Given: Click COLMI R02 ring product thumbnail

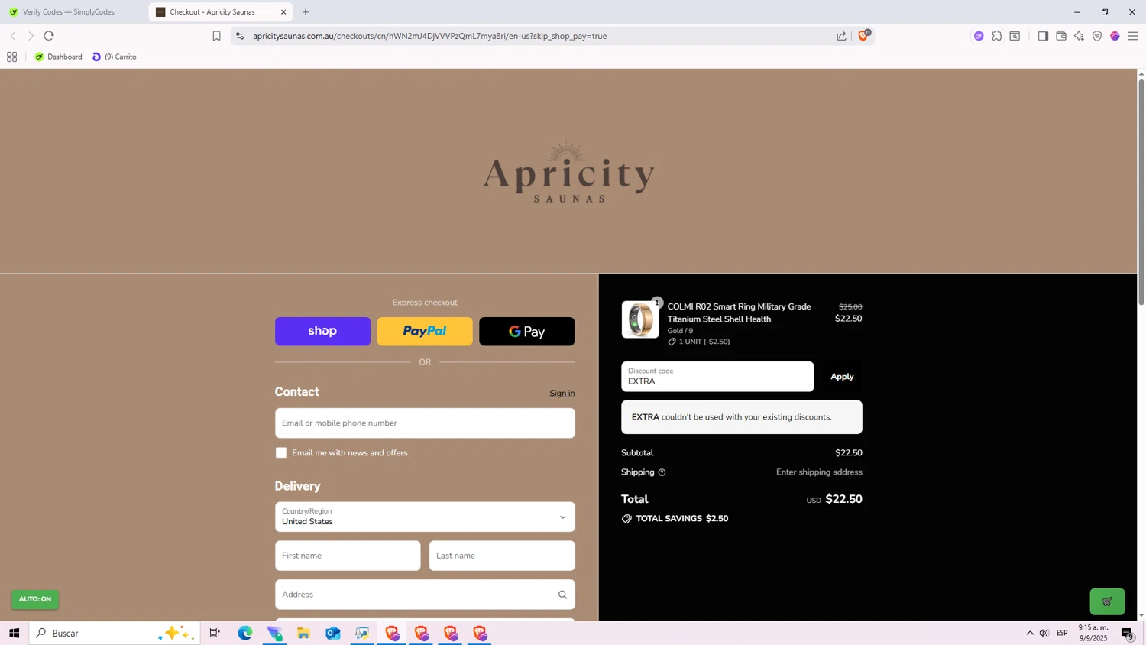Looking at the screenshot, I should coord(640,319).
